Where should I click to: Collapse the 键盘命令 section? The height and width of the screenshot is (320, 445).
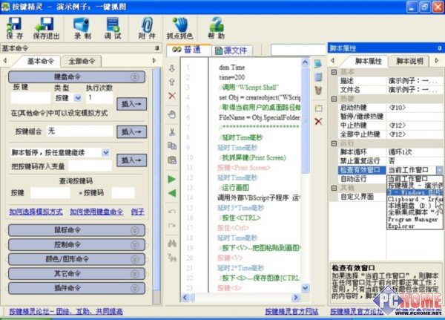[133, 76]
